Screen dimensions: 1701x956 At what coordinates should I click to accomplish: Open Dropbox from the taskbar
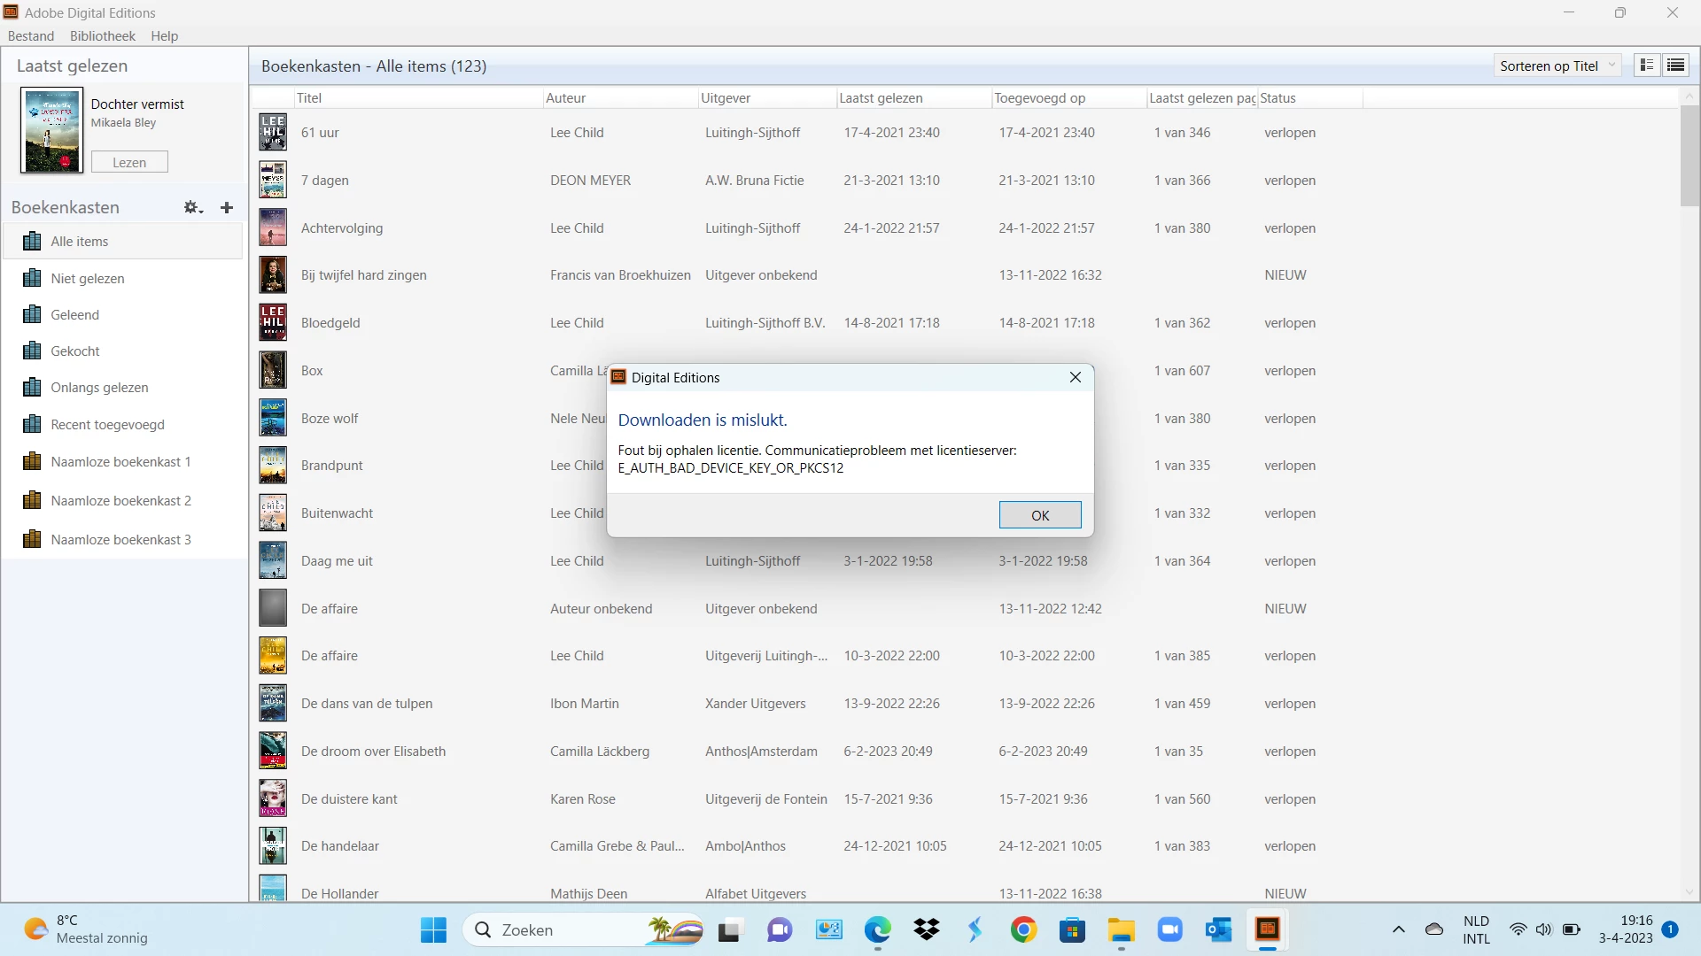926,929
